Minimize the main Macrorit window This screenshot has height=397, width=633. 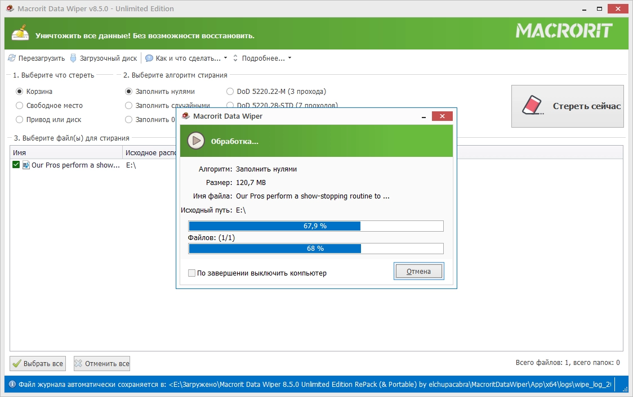tap(584, 8)
